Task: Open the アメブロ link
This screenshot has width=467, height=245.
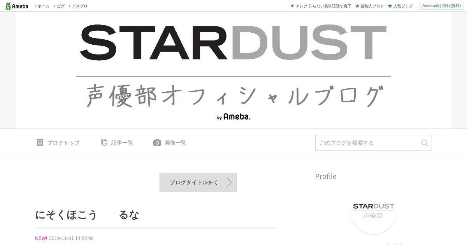Action: tap(79, 6)
